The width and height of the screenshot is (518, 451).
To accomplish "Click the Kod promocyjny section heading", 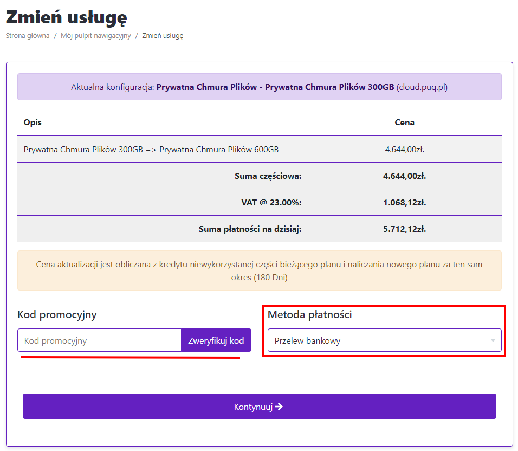I will [57, 314].
